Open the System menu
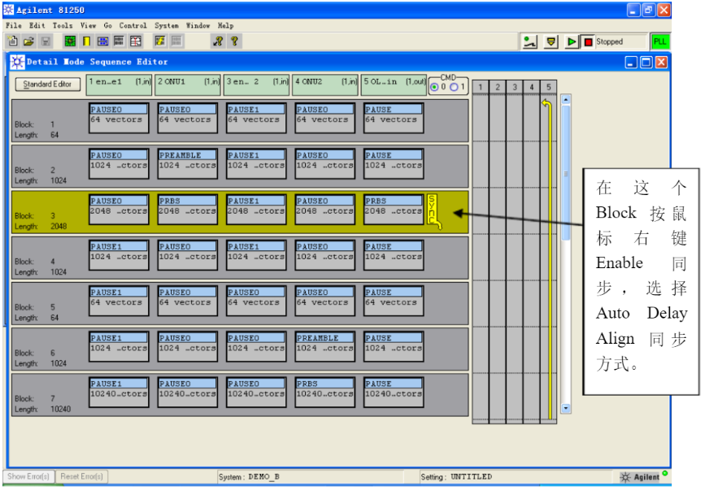Viewport: 705px width, 490px height. (166, 26)
